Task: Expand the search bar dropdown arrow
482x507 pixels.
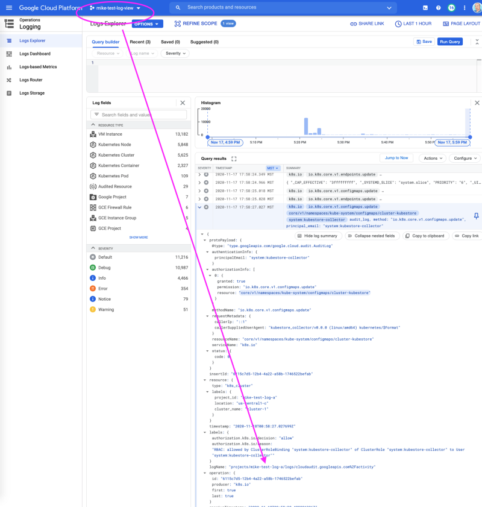Action: click(x=389, y=8)
